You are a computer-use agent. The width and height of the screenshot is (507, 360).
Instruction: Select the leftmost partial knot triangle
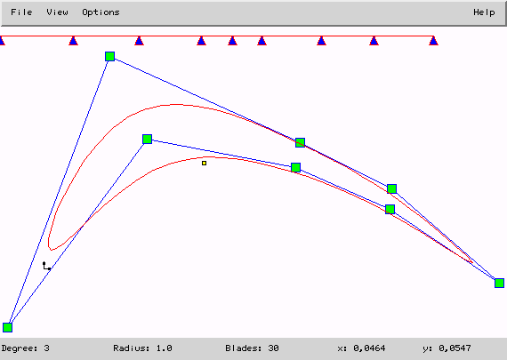coord(2,41)
